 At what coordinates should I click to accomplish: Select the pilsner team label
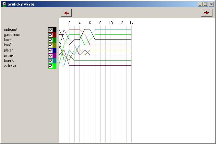coord(9,55)
